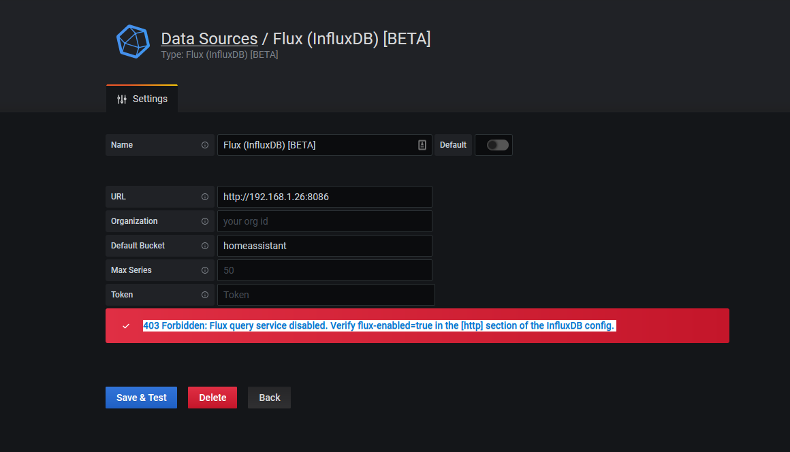Click the Default label text
790x452 pixels.
point(453,145)
